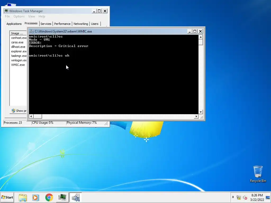Click the console horizontal scrollbar thumb
271x203 pixels.
38,116
